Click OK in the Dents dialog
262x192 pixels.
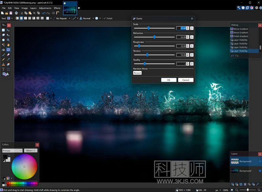click(x=169, y=80)
